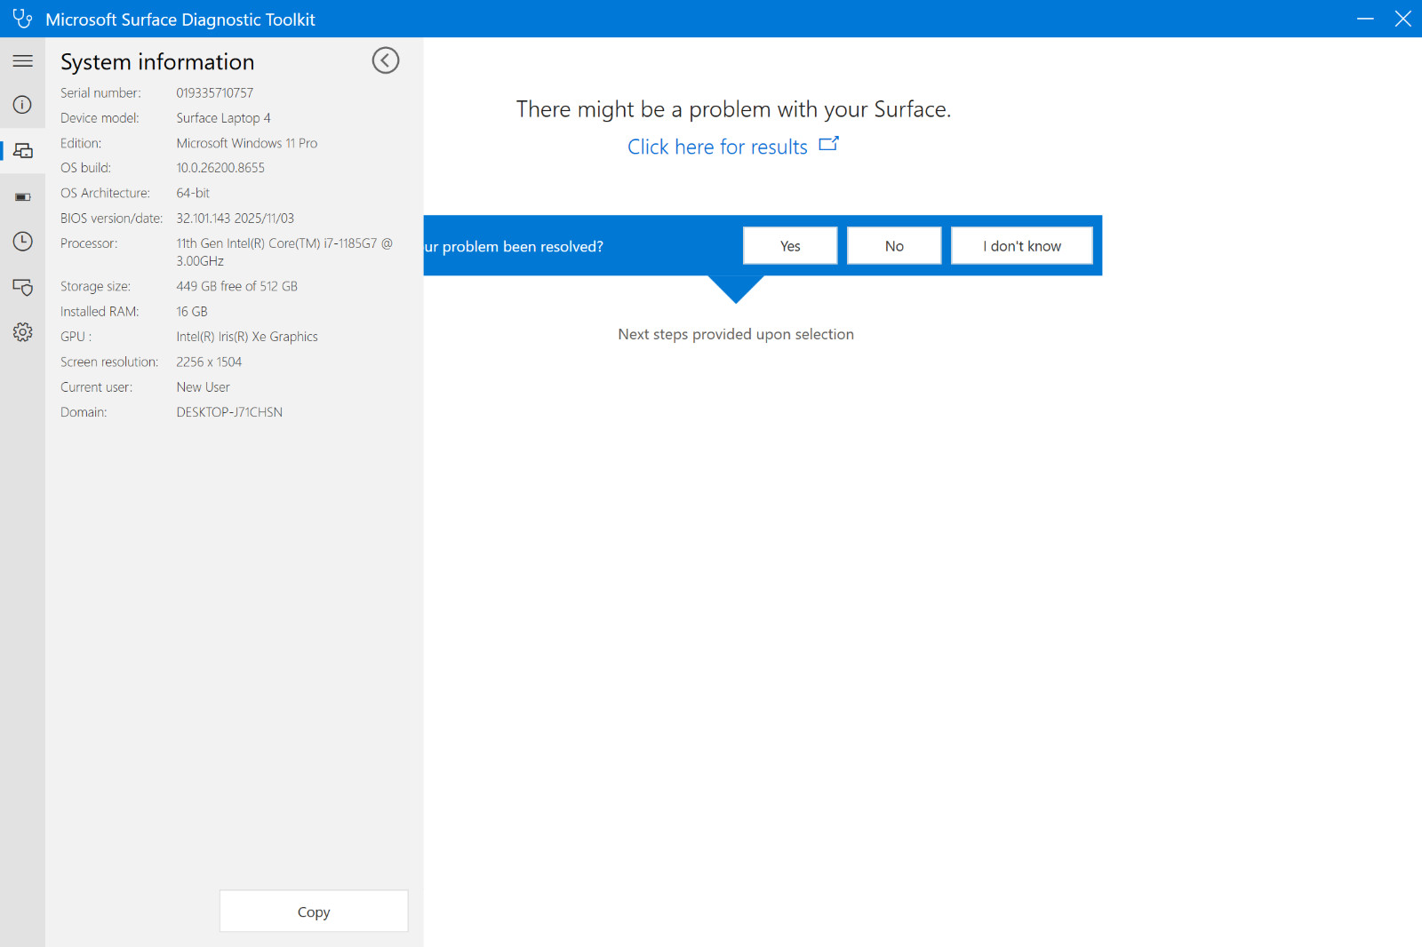The width and height of the screenshot is (1422, 947).
Task: Select the device model 'Surface Laptop 4'
Action: point(223,118)
